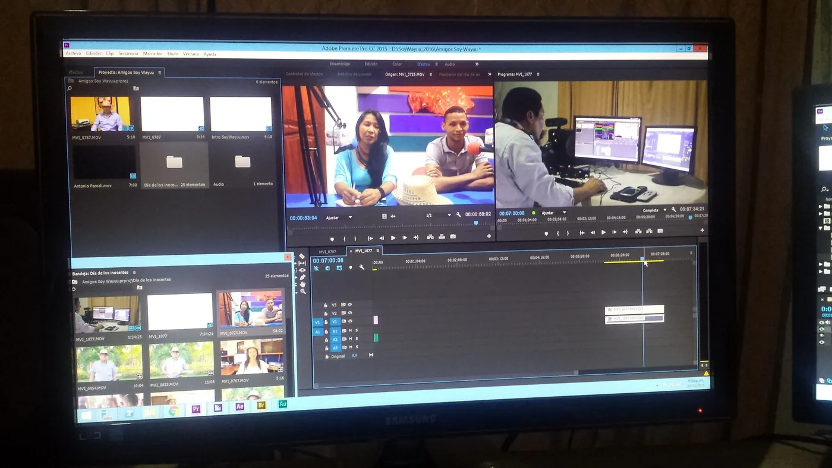
Task: Open the Audio workspace
Action: [x=450, y=64]
